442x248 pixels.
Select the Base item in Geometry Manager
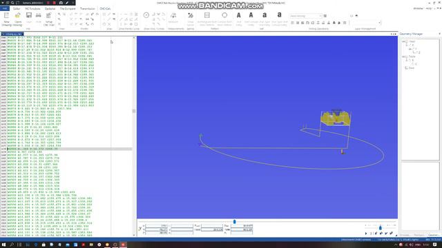(x=412, y=68)
